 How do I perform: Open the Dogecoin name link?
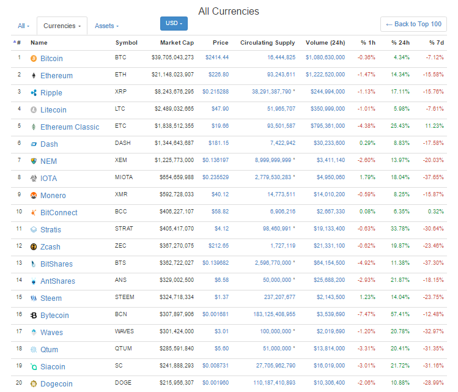(56, 384)
